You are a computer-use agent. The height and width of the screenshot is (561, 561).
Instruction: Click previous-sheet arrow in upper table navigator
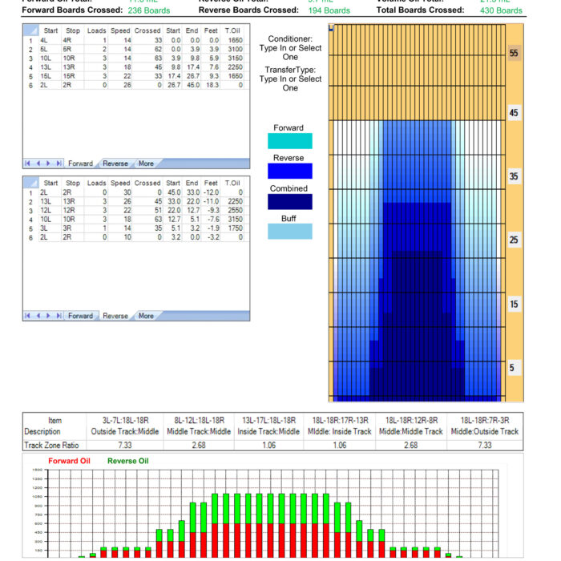pyautogui.click(x=38, y=163)
